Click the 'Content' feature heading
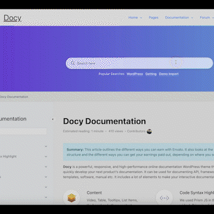214x214 pixels. (94, 193)
